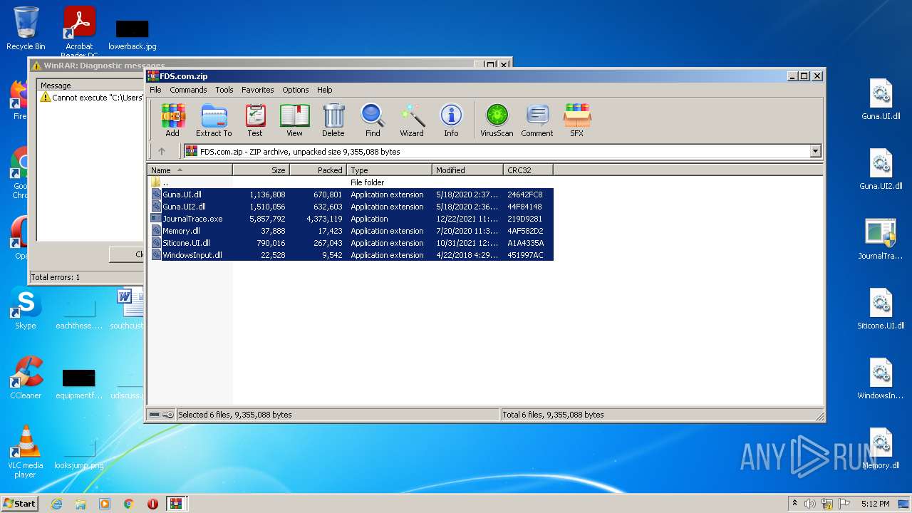Launch the Wizard tool
The width and height of the screenshot is (912, 513).
[412, 120]
